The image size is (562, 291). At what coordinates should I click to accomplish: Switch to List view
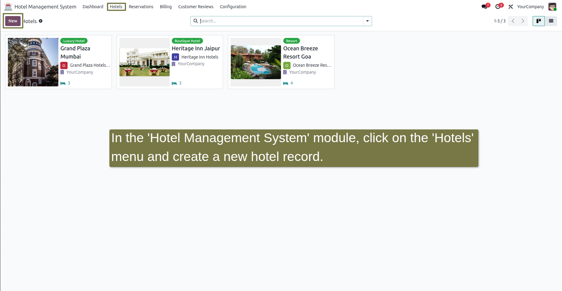click(551, 21)
